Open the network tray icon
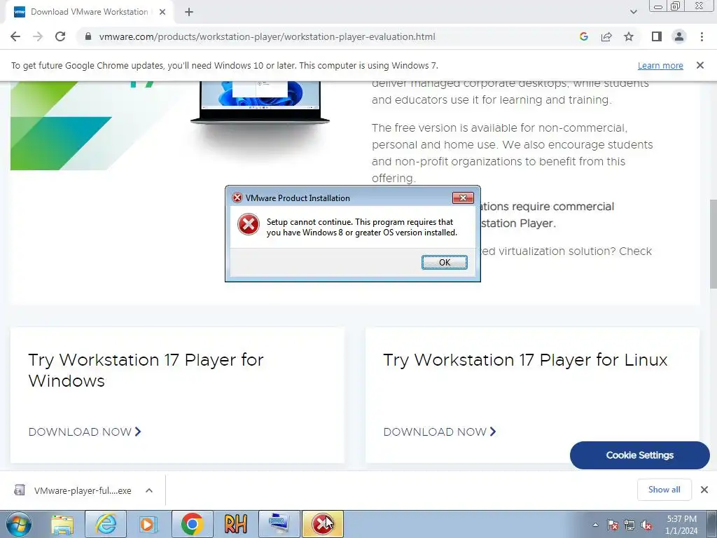The image size is (717, 538). click(629, 525)
